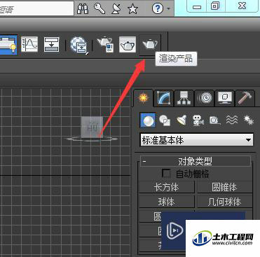Enable the 自动栅格 checkbox
The width and height of the screenshot is (260, 257).
(166, 174)
